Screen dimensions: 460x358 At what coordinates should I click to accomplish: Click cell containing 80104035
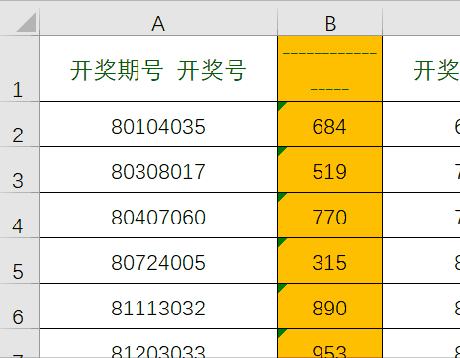point(158,125)
